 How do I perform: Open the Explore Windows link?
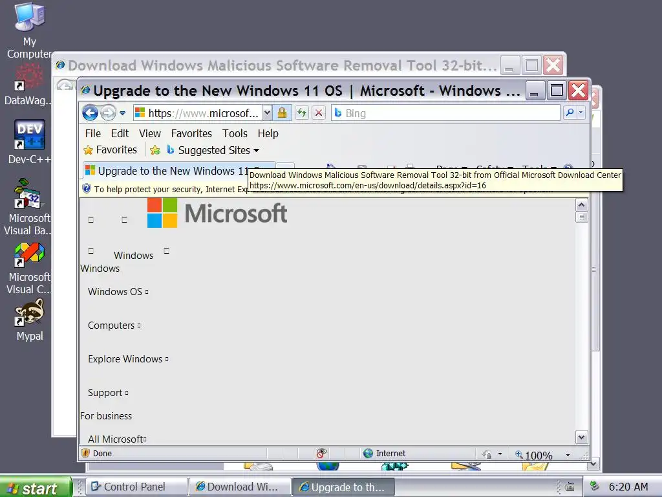pos(128,359)
